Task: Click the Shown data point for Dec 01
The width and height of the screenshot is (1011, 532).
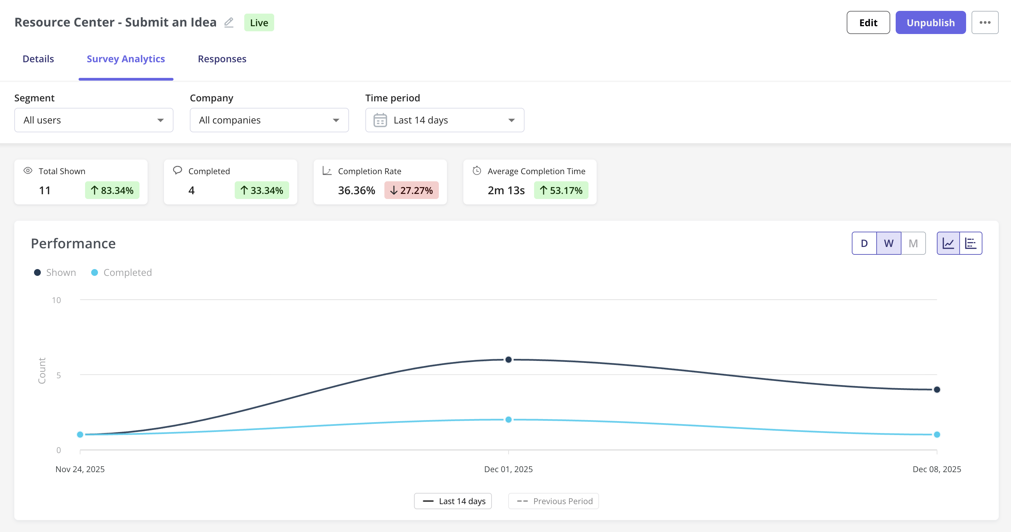Action: click(508, 360)
